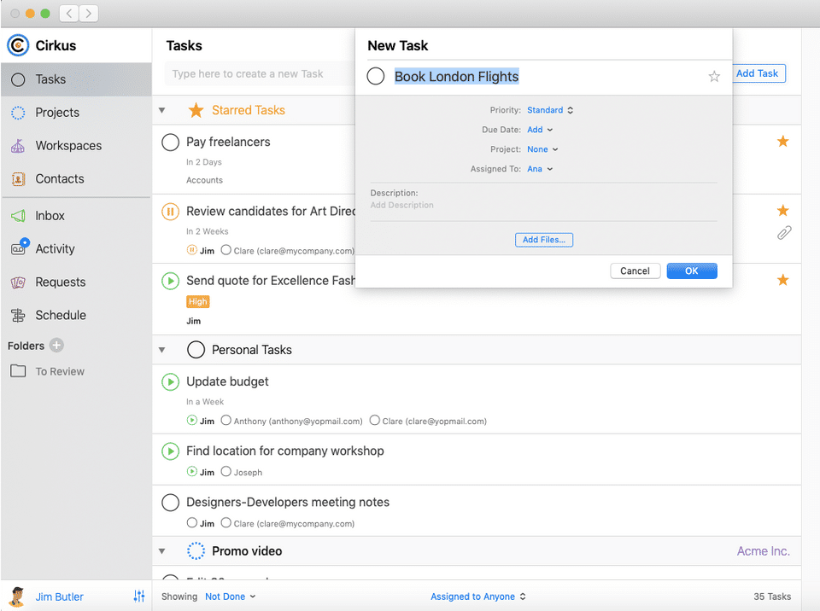Collapse the Starred Tasks section
The image size is (820, 611).
pos(162,110)
